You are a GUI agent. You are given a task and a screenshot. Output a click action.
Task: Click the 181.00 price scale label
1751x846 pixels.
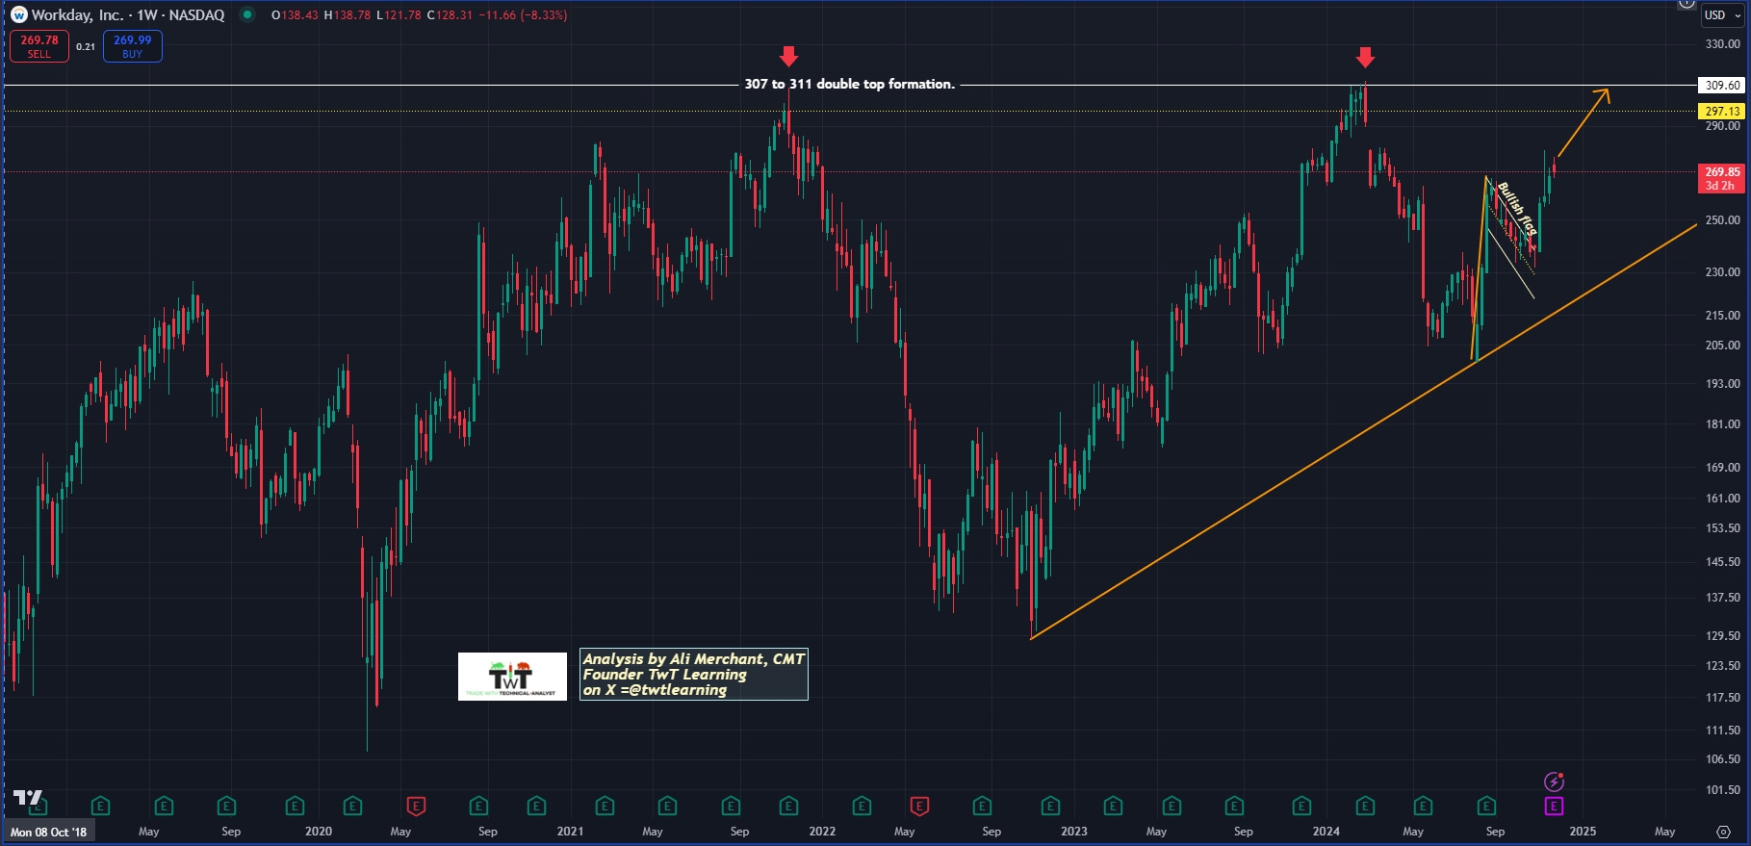pos(1722,424)
